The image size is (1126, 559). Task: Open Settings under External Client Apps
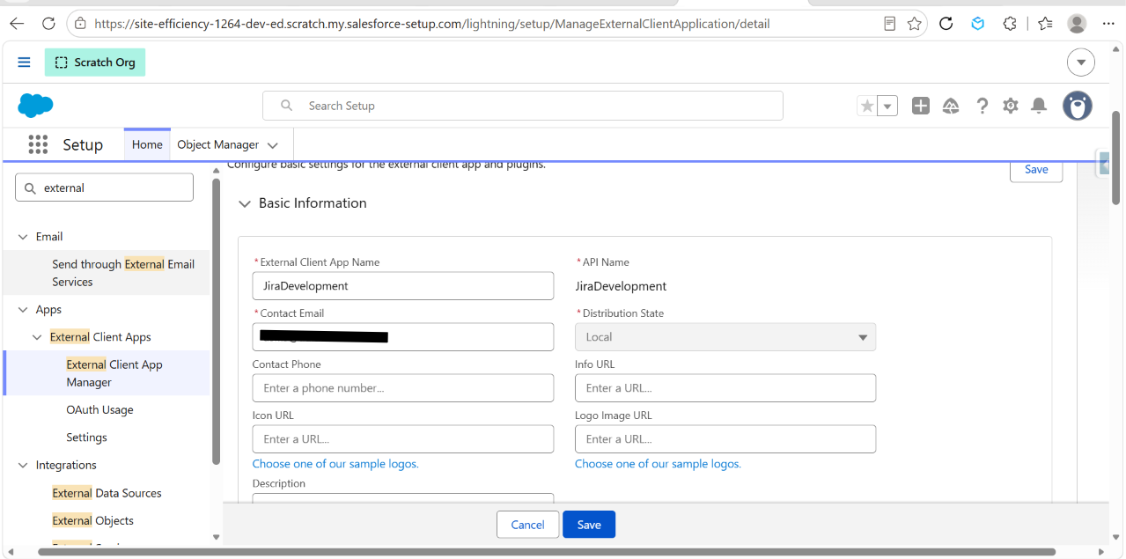[86, 438]
